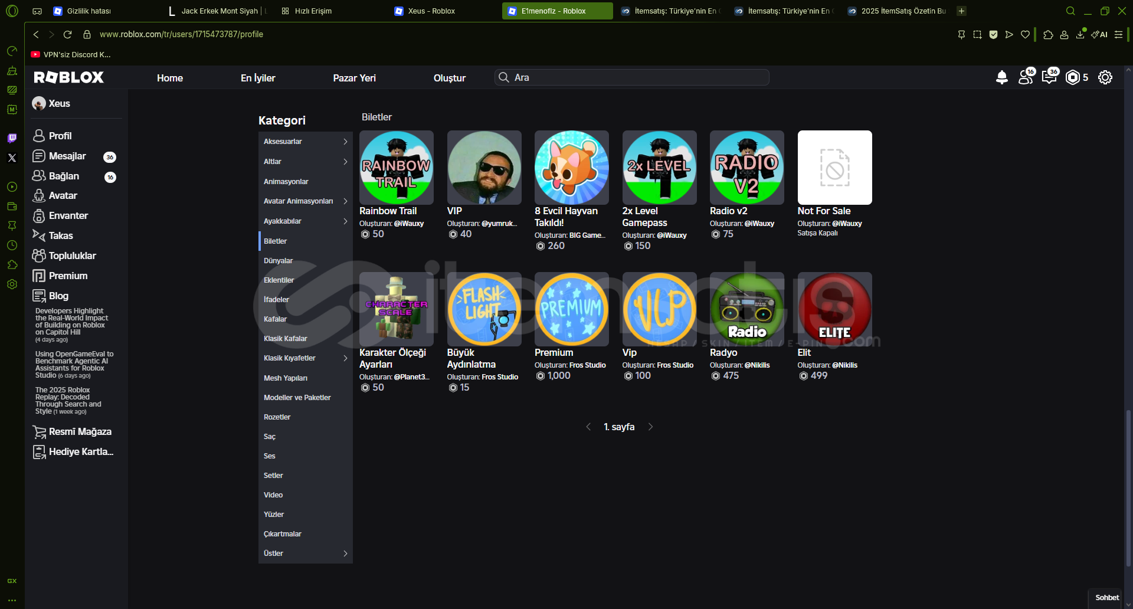The height and width of the screenshot is (609, 1133).
Task: Open Blog in the left sidebar
Action: pyautogui.click(x=51, y=296)
